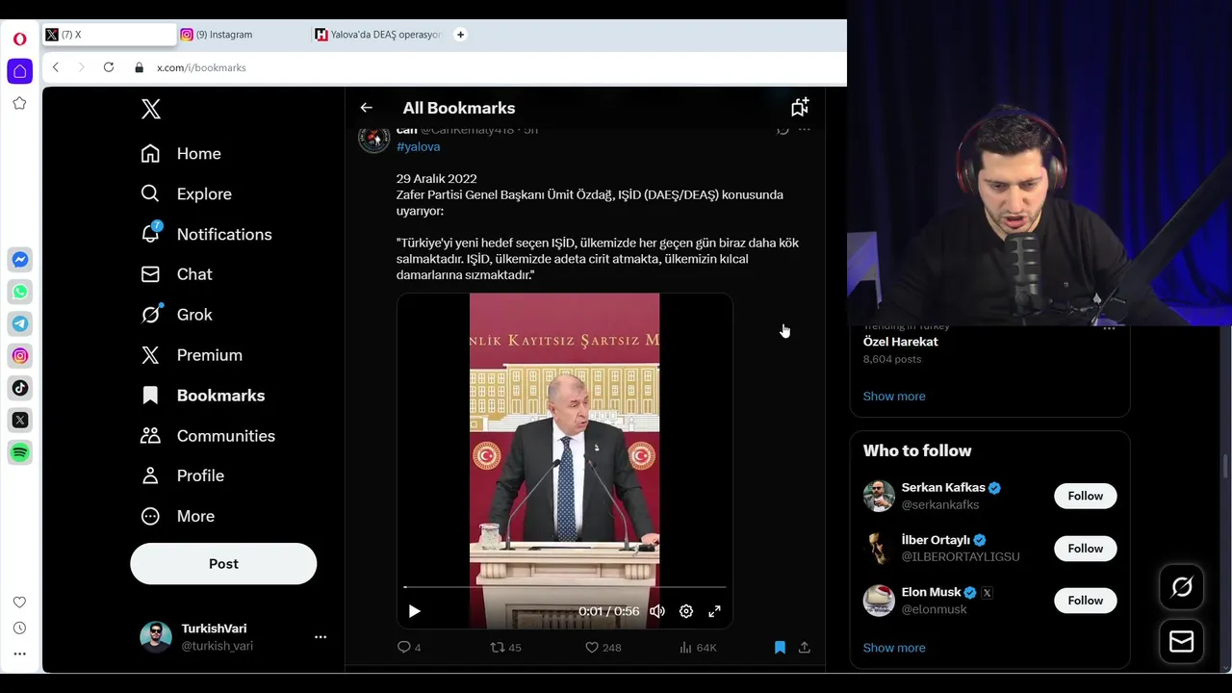Open Grok from the sidebar

pos(176,315)
